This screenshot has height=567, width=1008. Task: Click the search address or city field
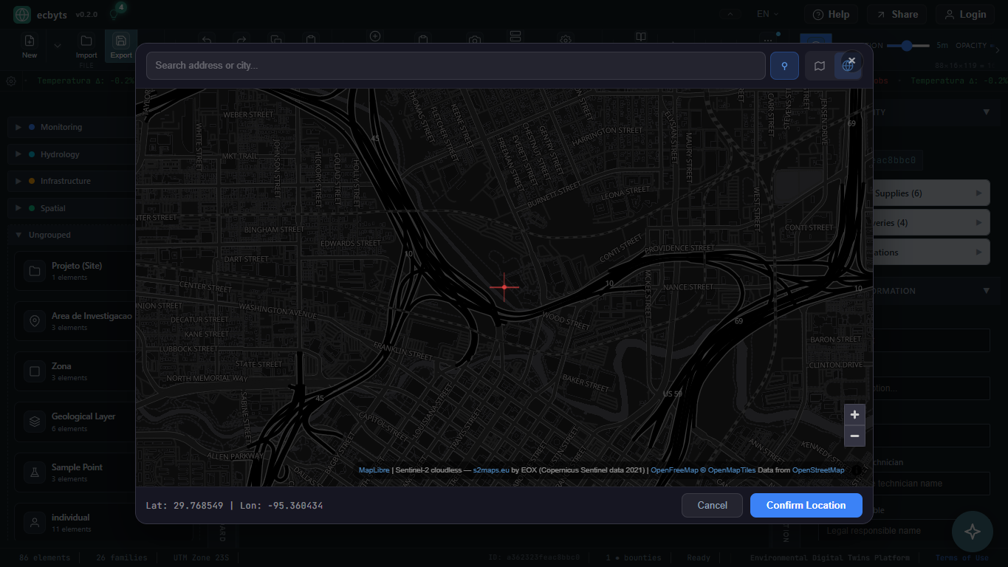pyautogui.click(x=456, y=66)
